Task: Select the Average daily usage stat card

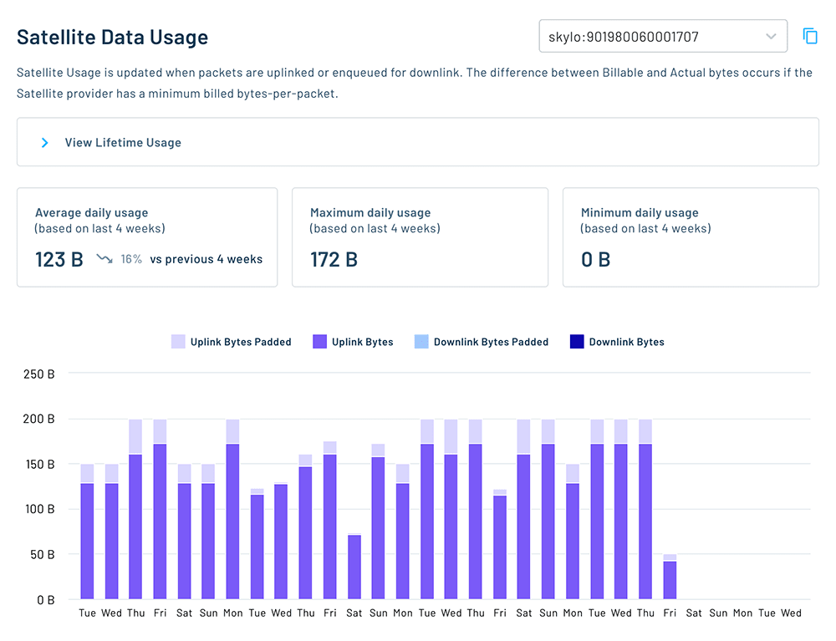Action: coord(147,237)
